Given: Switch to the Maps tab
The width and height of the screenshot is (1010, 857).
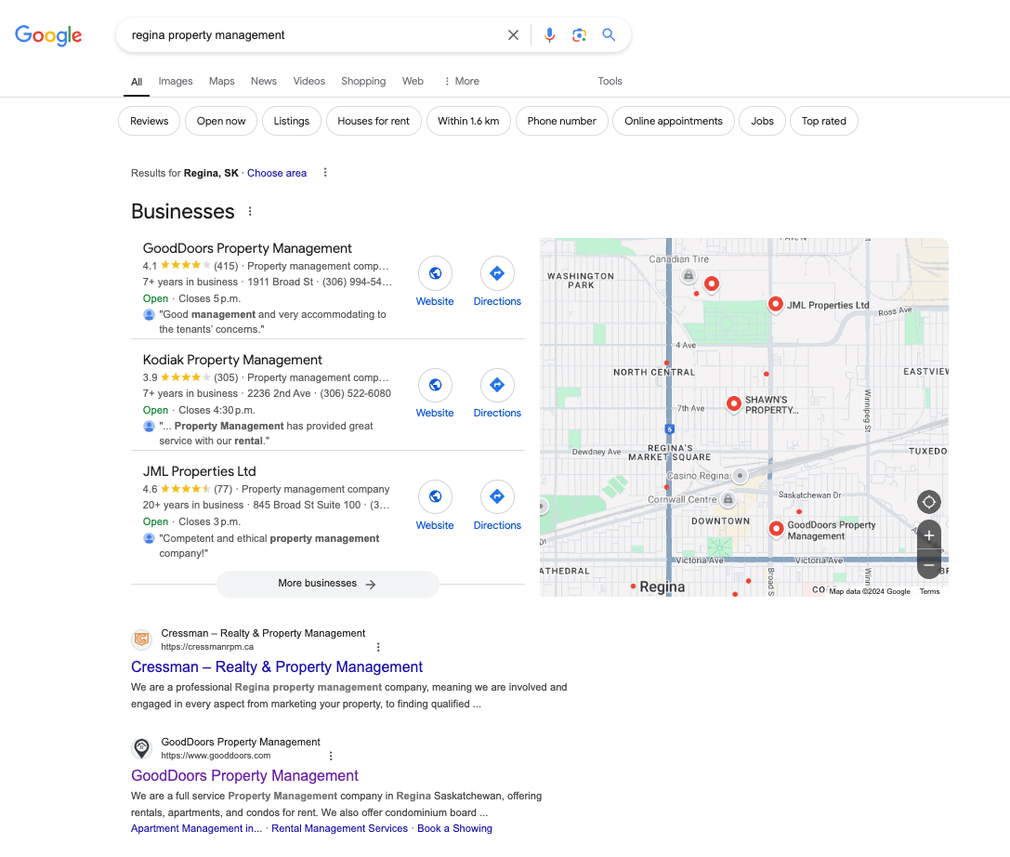Looking at the screenshot, I should pyautogui.click(x=221, y=81).
